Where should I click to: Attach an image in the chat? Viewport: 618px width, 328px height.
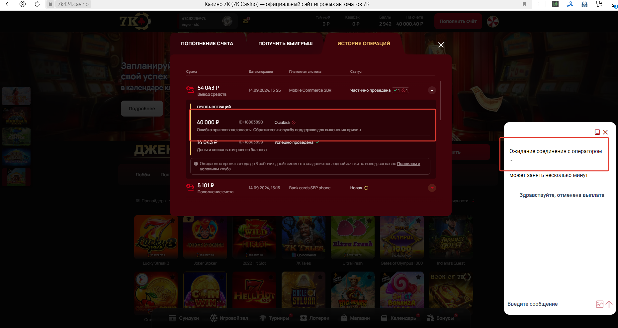pyautogui.click(x=599, y=304)
